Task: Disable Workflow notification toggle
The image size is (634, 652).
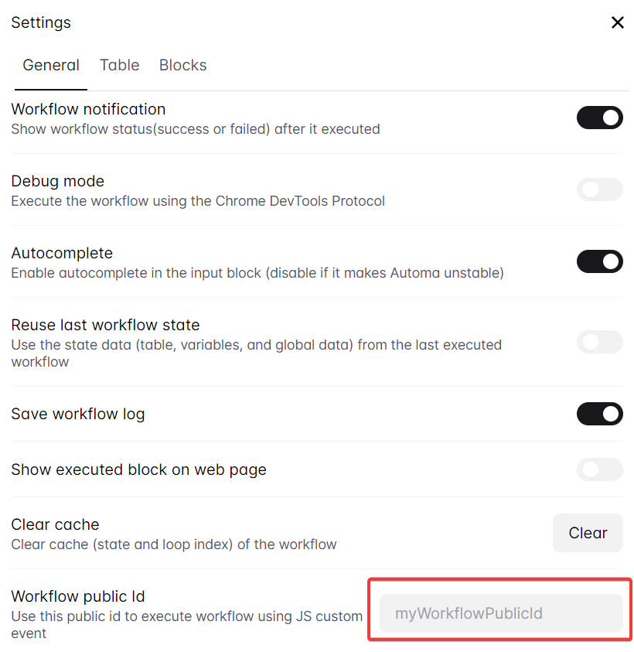Action: coord(599,118)
